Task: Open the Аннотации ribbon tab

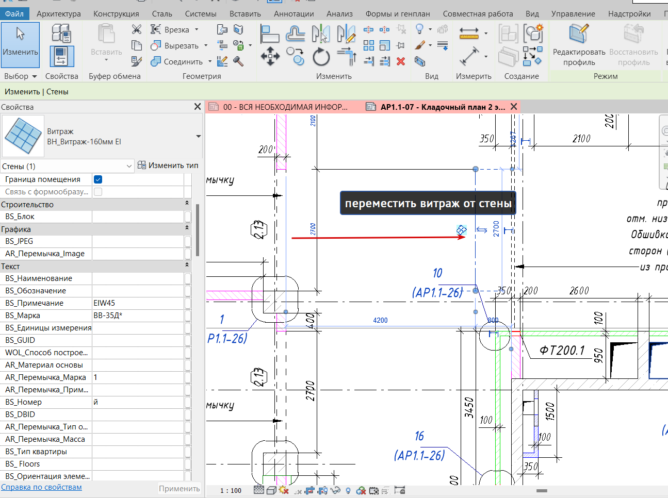Action: pos(294,14)
